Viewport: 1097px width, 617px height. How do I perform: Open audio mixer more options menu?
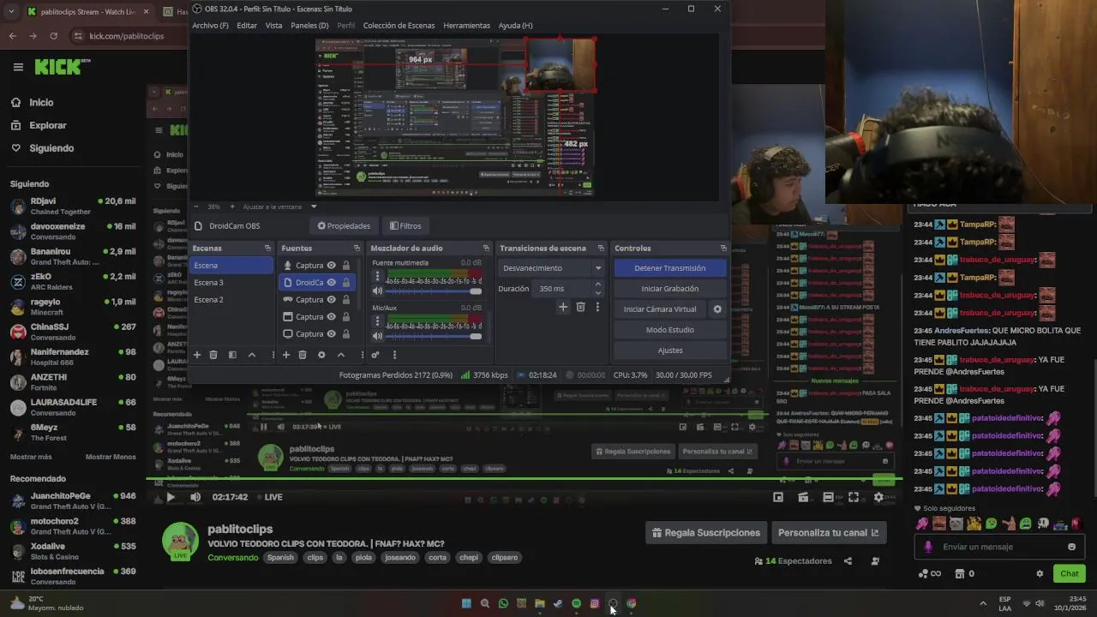[394, 355]
